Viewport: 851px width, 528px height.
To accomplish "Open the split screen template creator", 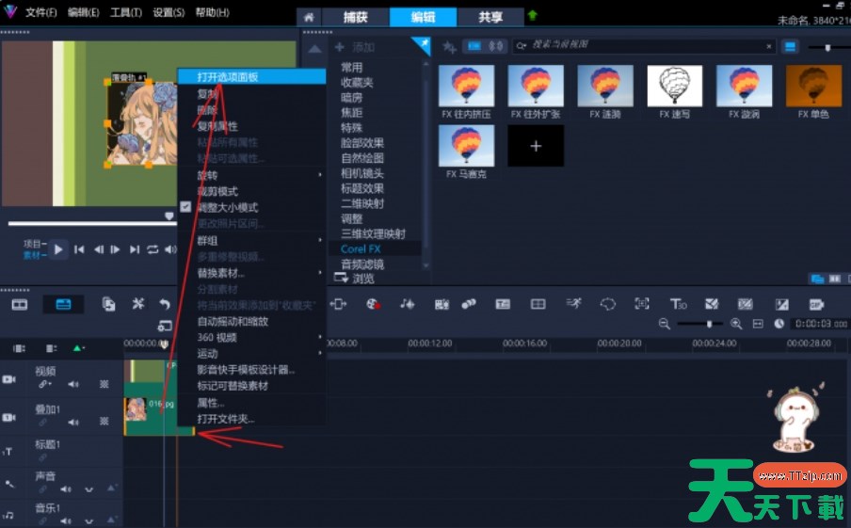I will tap(538, 304).
